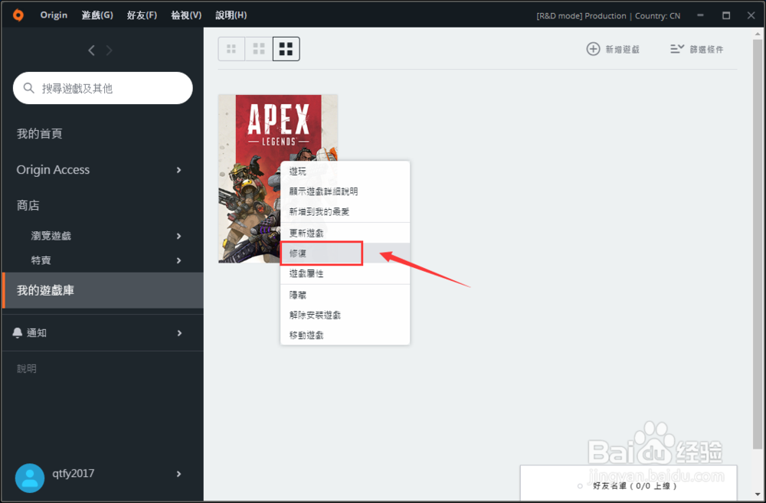The height and width of the screenshot is (503, 766).
Task: Click the vertical scrollbar of the library
Action: 758,244
